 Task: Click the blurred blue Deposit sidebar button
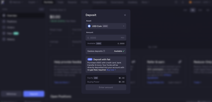[34, 94]
